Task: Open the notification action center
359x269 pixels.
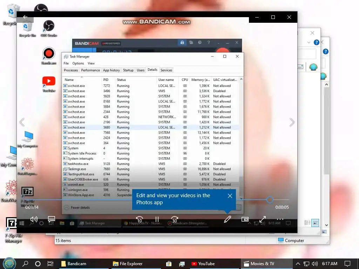Action: pos(347,264)
